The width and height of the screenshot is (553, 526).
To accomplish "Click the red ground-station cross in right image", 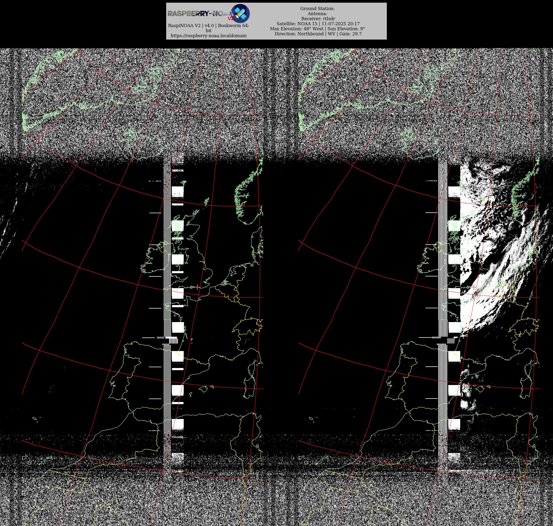I will (x=474, y=287).
